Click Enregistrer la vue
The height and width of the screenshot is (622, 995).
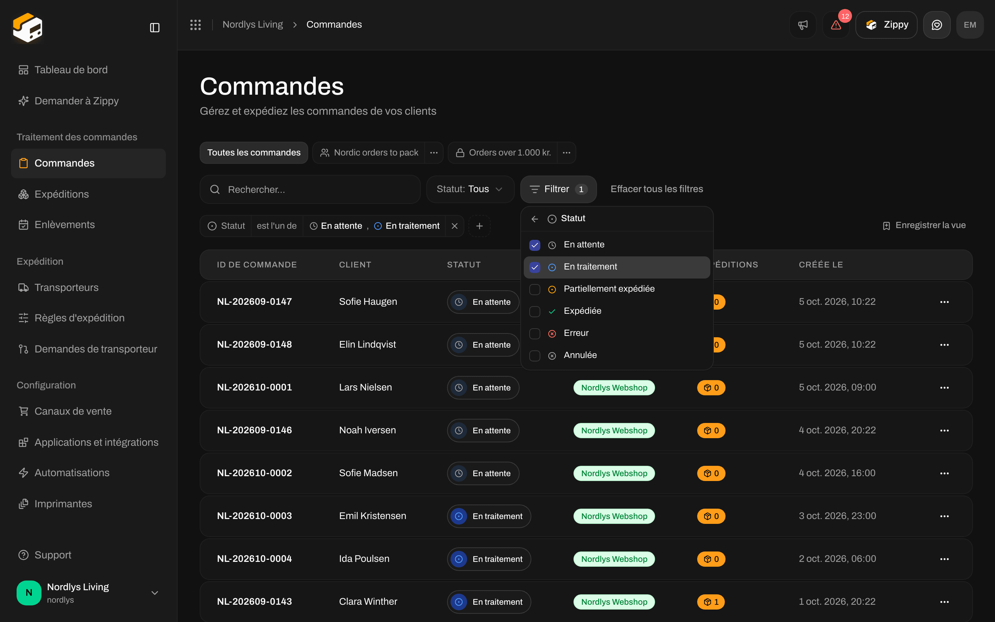[x=924, y=225]
